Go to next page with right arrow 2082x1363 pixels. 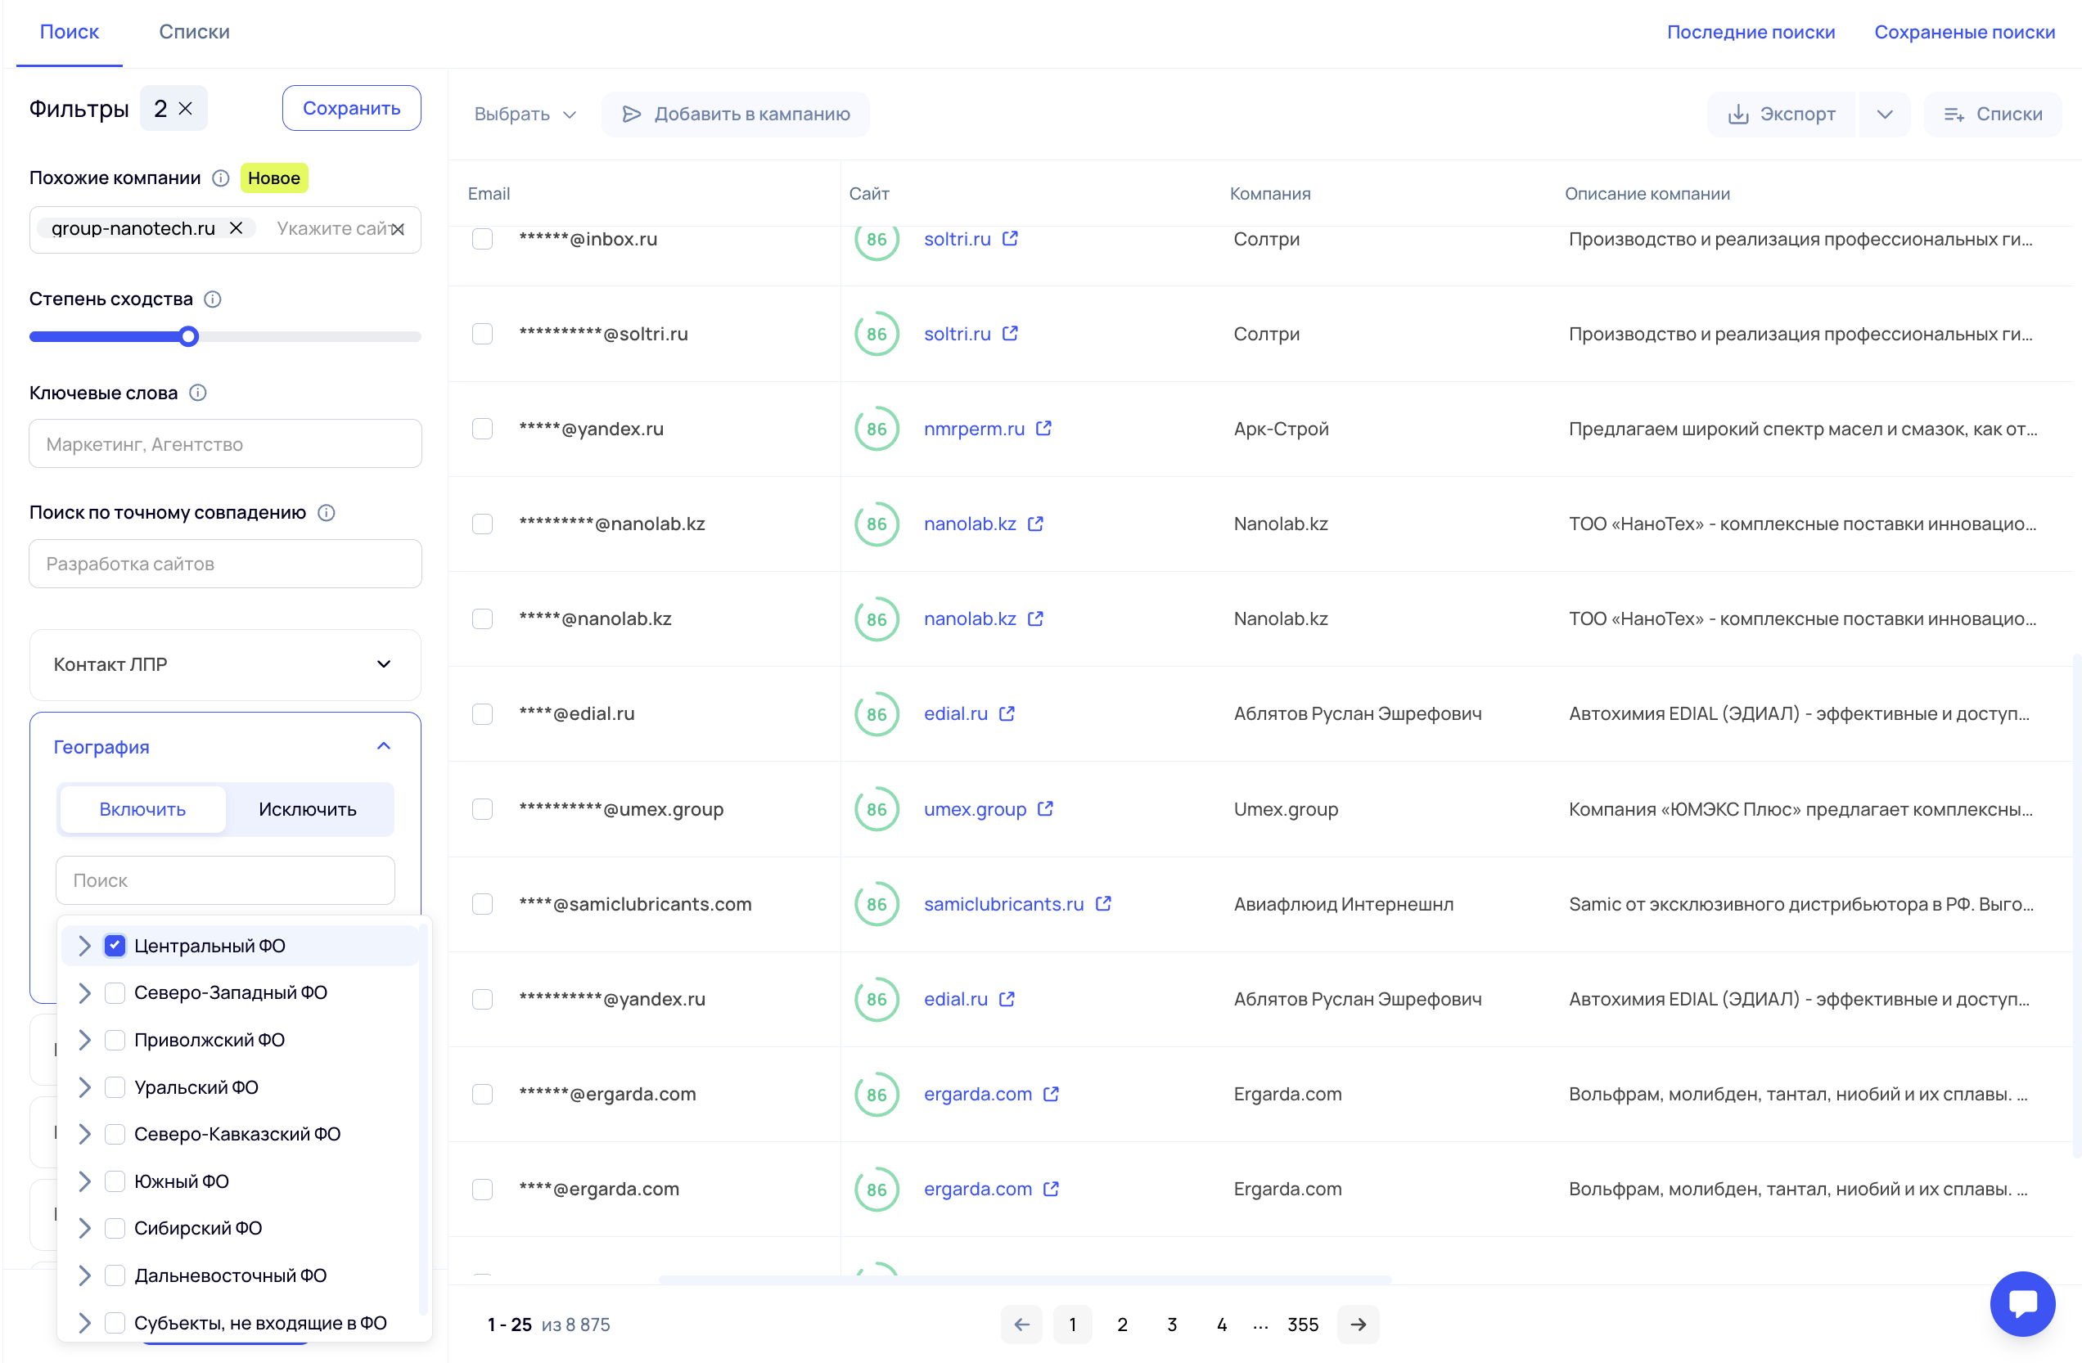tap(1358, 1324)
